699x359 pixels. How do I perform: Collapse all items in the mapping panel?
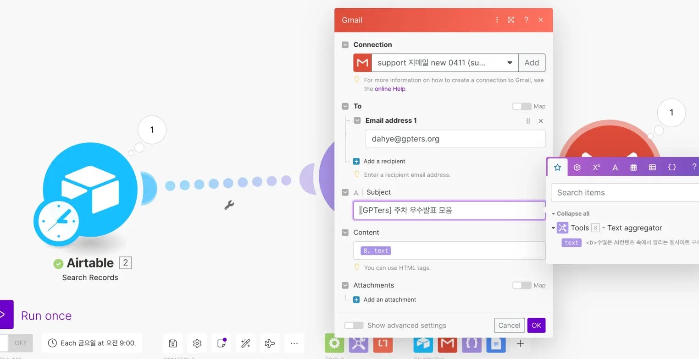click(570, 214)
